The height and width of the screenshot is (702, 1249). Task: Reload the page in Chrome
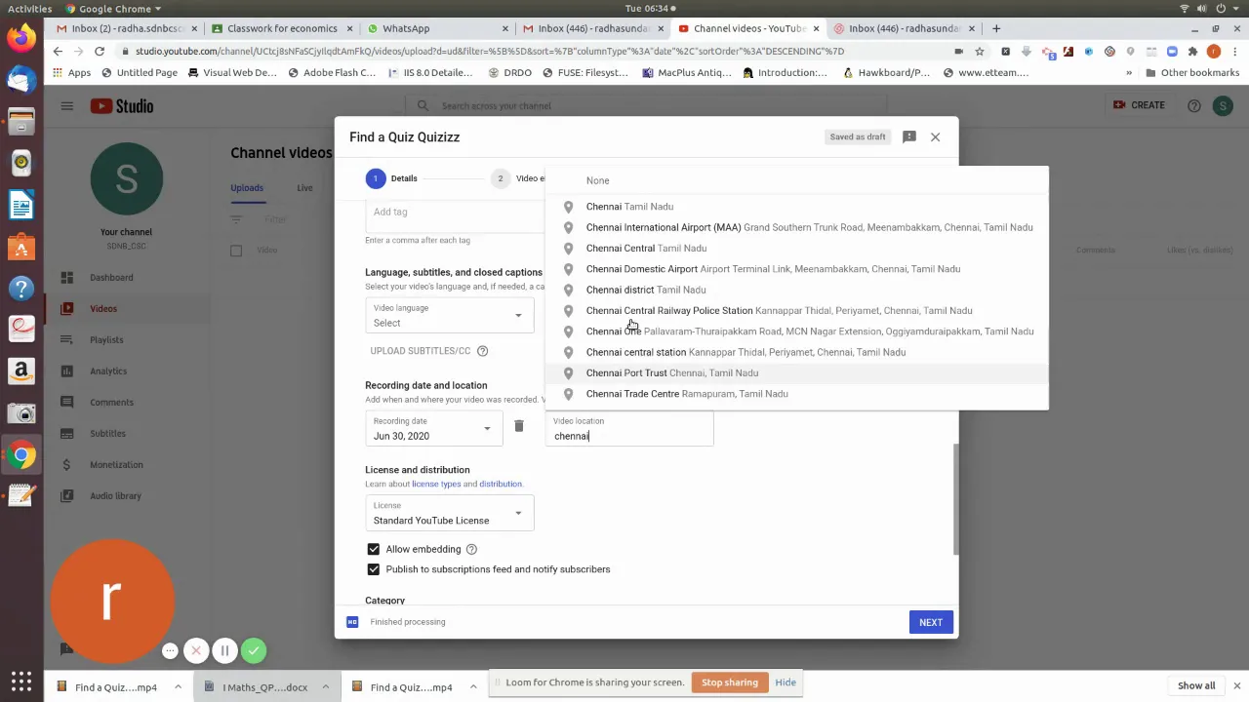[100, 51]
